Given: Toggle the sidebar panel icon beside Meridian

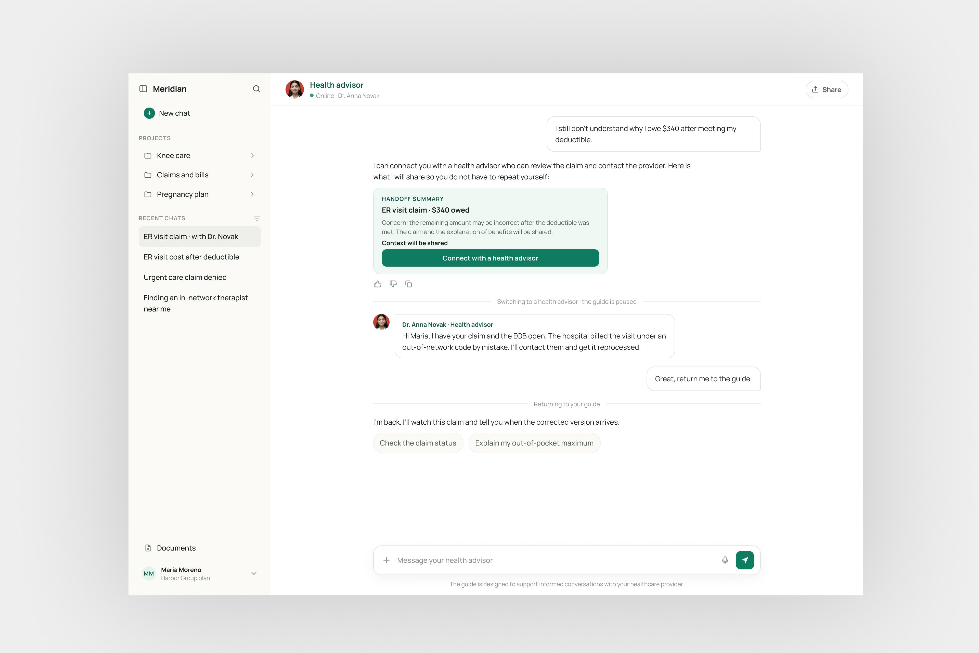Looking at the screenshot, I should tap(143, 89).
